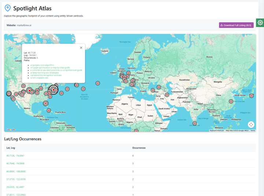Click the marketbrew.ai website text
The height and width of the screenshot is (196, 264).
click(x=24, y=25)
